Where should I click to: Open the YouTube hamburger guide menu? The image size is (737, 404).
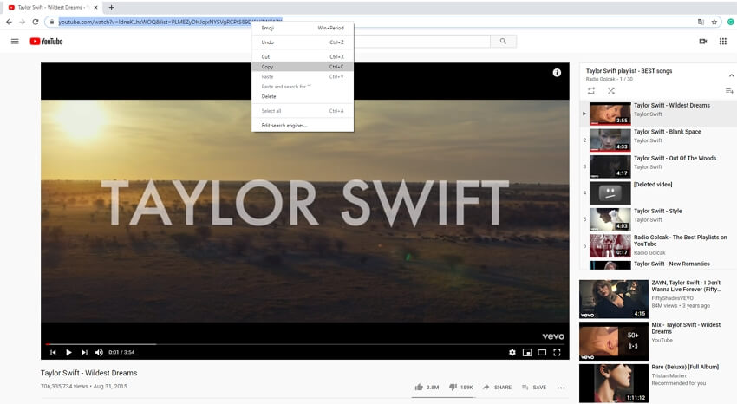point(15,41)
